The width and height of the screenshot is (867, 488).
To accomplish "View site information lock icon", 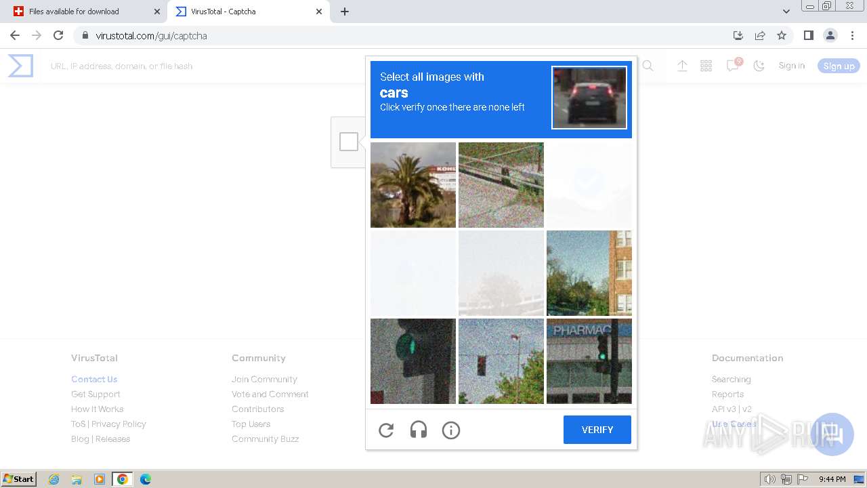I will coord(85,35).
